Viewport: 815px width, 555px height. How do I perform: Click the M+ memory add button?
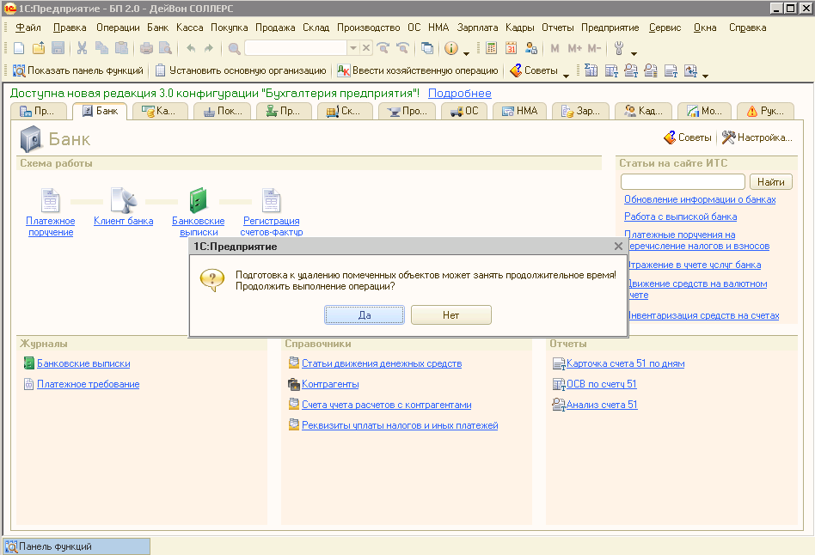click(574, 48)
